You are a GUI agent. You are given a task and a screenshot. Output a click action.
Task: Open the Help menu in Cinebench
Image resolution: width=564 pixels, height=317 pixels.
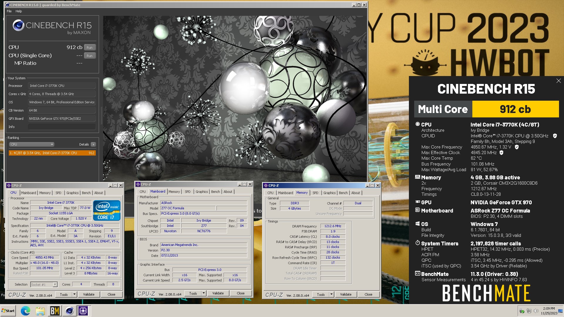coord(19,11)
